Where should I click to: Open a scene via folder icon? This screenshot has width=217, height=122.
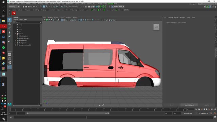26,6
